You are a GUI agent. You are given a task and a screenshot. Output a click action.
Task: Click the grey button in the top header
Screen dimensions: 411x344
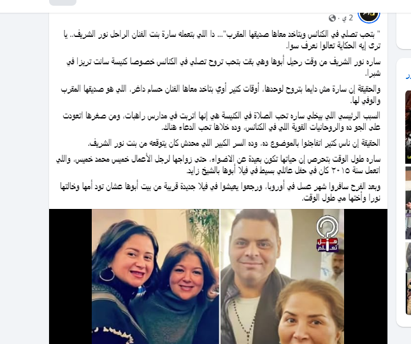click(x=62, y=3)
